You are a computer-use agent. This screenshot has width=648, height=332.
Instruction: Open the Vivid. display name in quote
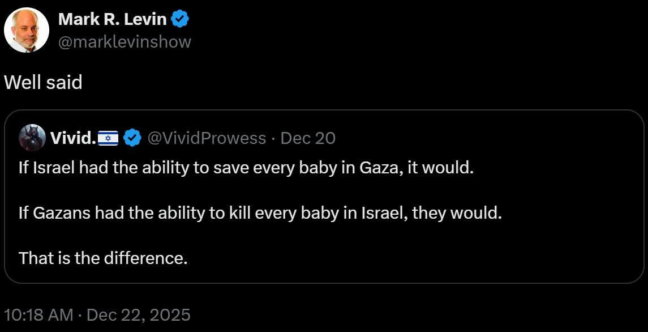coord(73,138)
